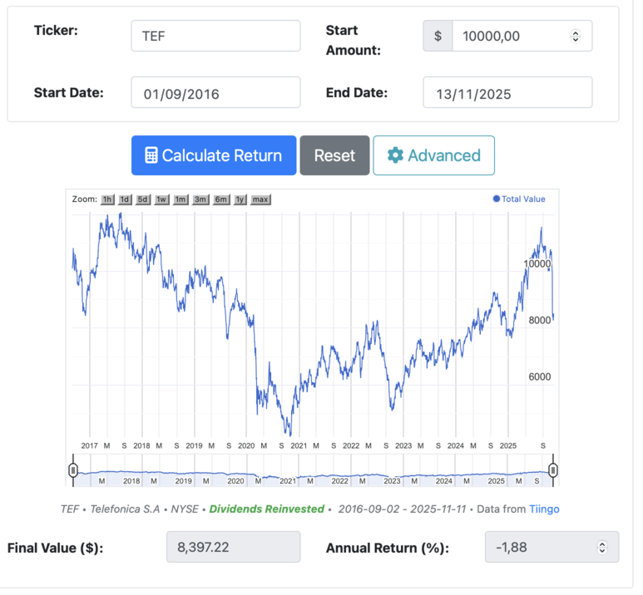Zoom the chart to 1m

[181, 199]
